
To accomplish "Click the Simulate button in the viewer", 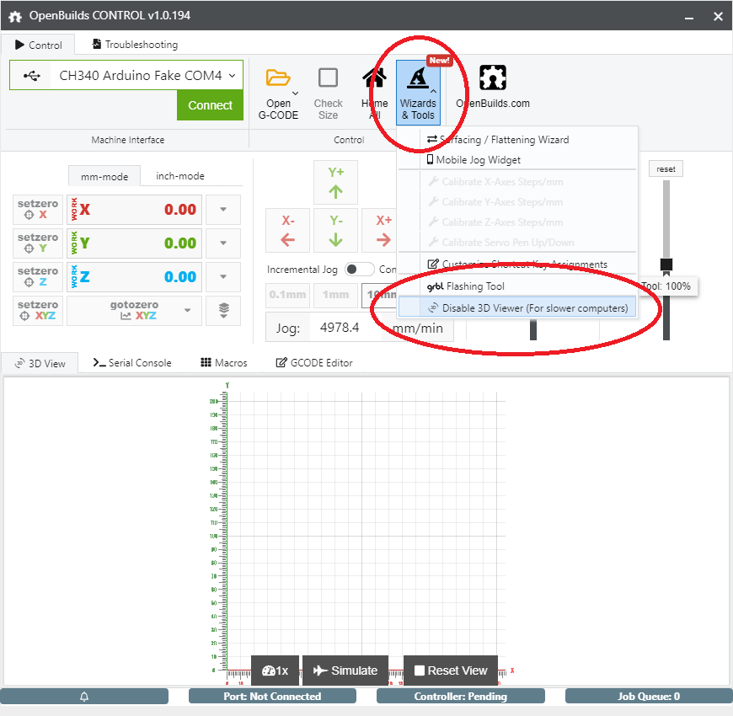I will [x=345, y=671].
